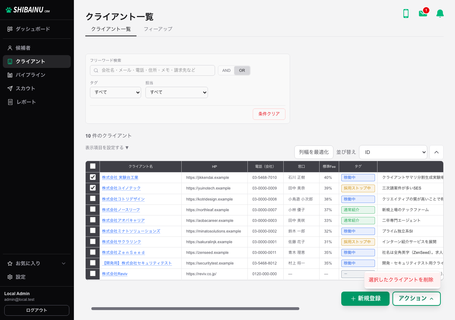Open the notification bell
This screenshot has height=320, width=455.
tap(440, 14)
